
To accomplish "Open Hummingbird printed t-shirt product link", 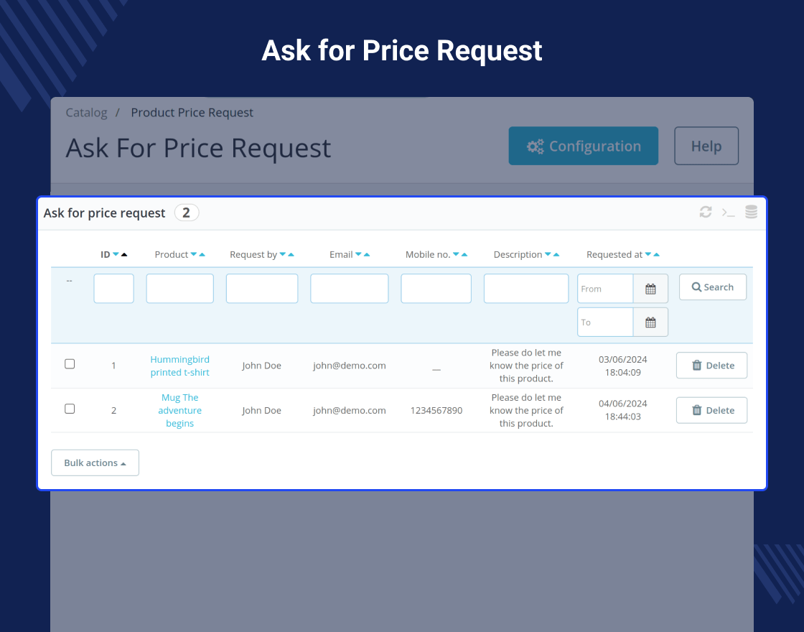I will pyautogui.click(x=180, y=366).
